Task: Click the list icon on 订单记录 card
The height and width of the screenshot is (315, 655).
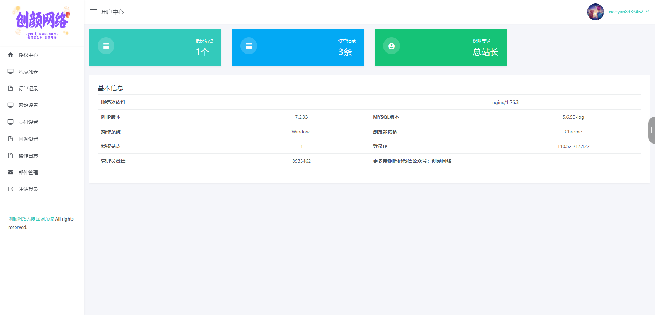Action: tap(249, 46)
